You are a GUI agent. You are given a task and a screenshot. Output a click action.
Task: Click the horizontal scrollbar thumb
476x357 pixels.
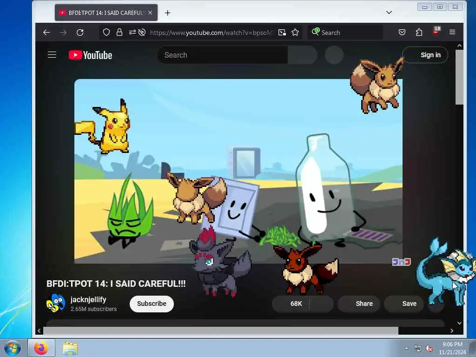221,331
